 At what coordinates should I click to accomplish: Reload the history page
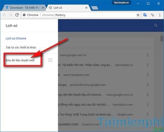pyautogui.click(x=17, y=15)
